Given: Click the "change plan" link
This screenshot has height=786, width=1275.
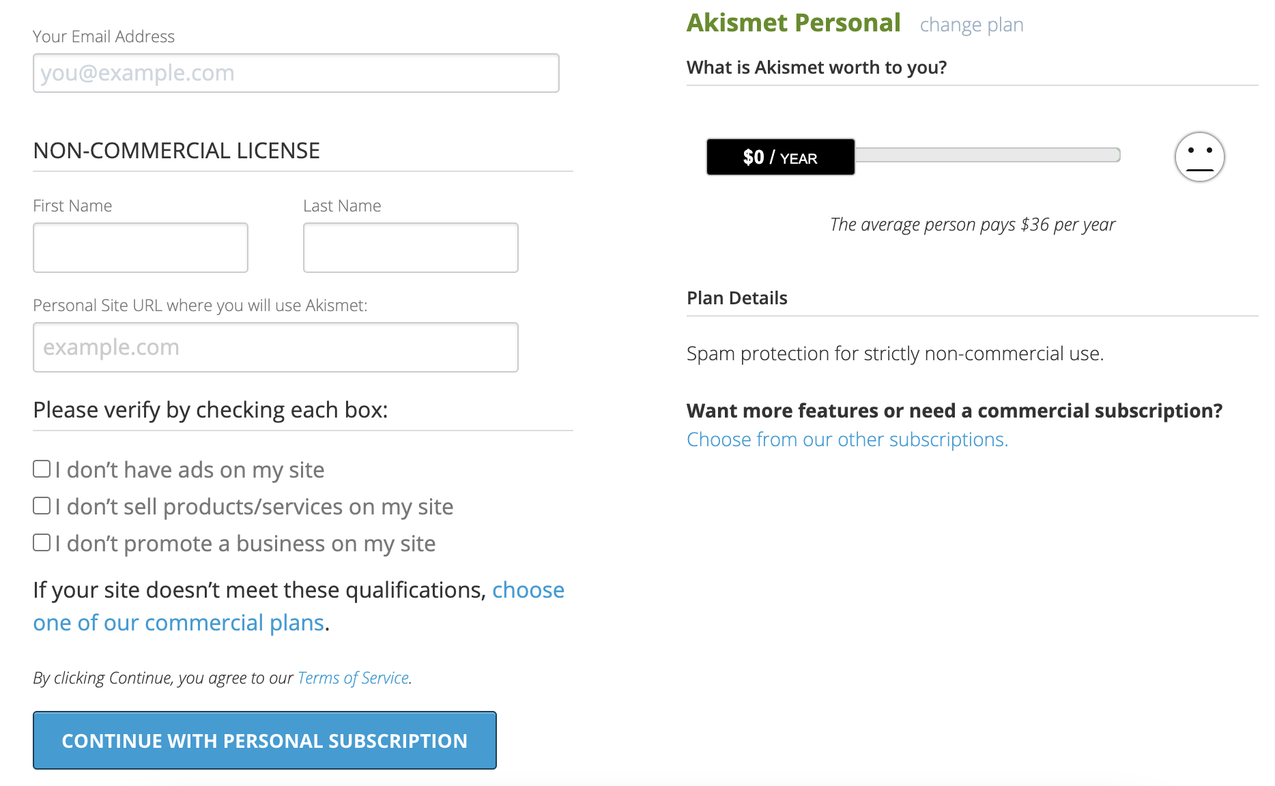Looking at the screenshot, I should click(971, 25).
